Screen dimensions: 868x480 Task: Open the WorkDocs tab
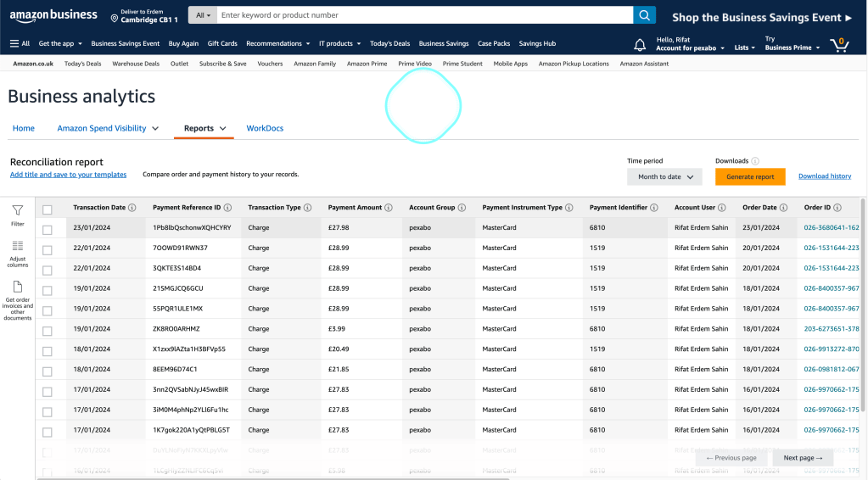click(x=265, y=128)
